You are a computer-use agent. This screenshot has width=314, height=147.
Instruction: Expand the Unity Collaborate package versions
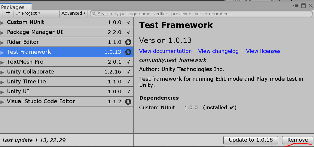pyautogui.click(x=2, y=72)
